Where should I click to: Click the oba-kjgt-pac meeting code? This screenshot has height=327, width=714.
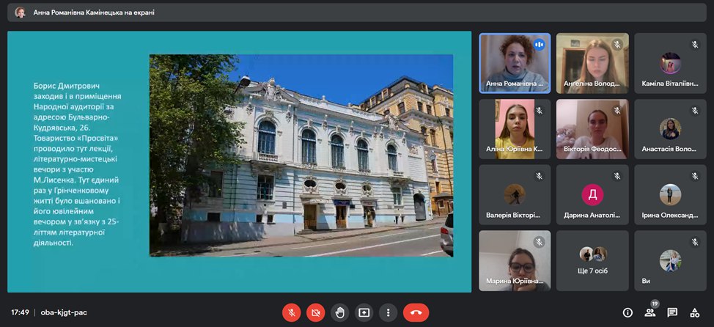pos(64,312)
